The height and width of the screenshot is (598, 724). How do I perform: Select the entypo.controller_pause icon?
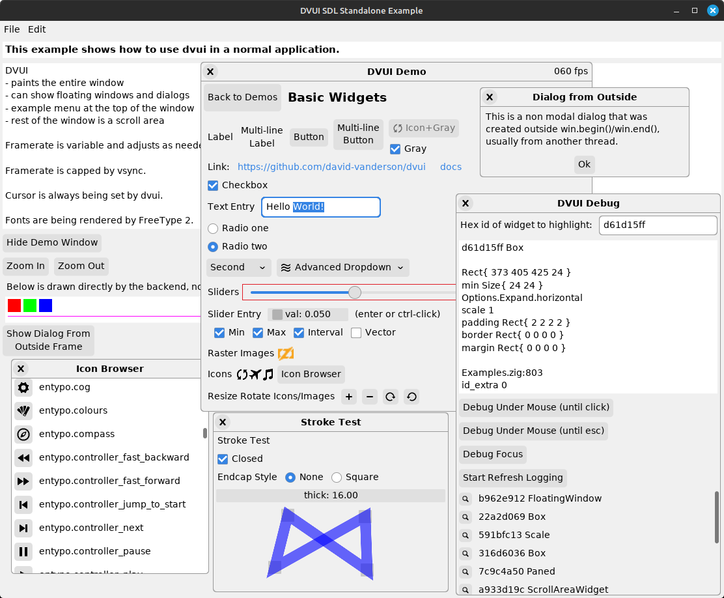(x=23, y=551)
